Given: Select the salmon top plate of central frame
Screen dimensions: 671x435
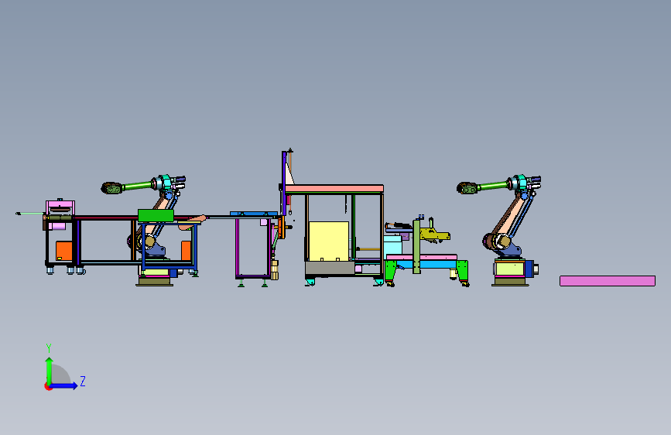Looking at the screenshot, I should pos(334,189).
